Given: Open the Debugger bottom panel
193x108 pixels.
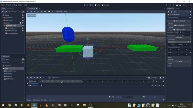Looking at the screenshot, I should point(38,100).
